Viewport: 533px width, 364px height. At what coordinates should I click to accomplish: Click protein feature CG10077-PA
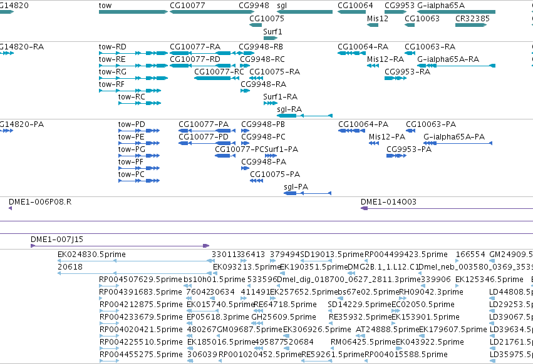pyautogui.click(x=207, y=131)
